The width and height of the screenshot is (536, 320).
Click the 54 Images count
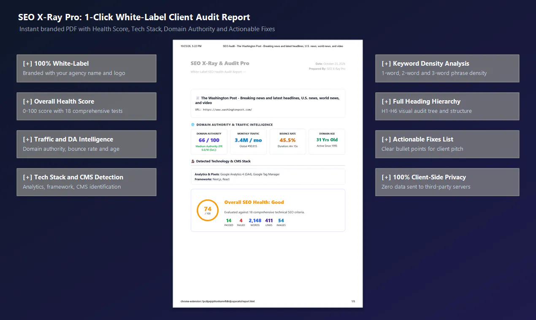281,222
